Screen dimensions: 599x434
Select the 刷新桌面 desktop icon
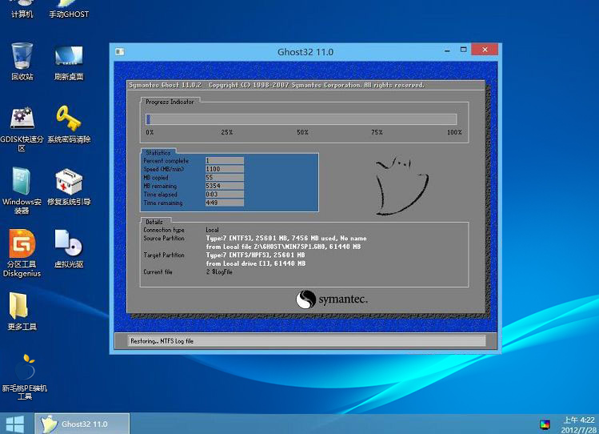coord(69,62)
